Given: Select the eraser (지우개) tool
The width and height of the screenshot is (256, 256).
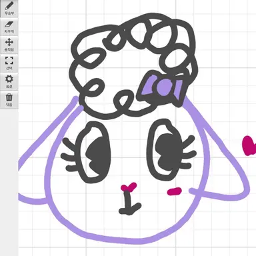Looking at the screenshot, I should click(x=9, y=27).
